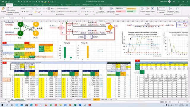Click the Word icon in taskbar
Image resolution: width=190 pixels, height=107 pixels.
click(80, 105)
